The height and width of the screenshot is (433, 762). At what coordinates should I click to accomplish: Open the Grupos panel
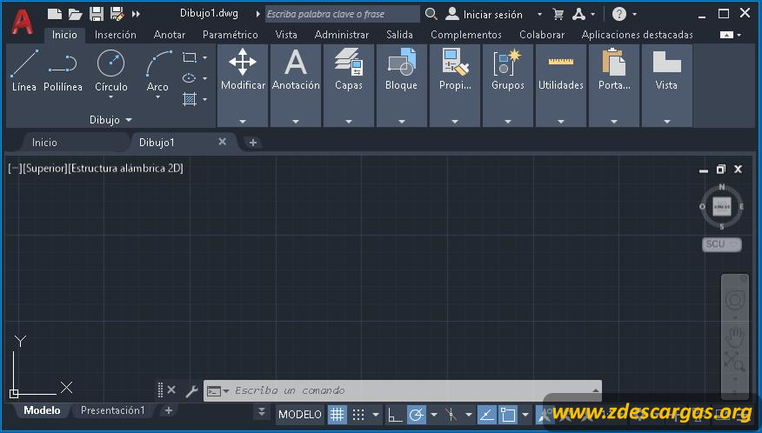click(x=508, y=85)
